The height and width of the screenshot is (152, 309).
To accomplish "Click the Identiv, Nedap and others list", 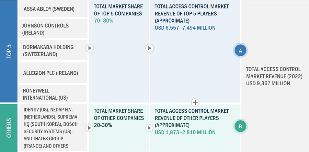I will [48, 128].
